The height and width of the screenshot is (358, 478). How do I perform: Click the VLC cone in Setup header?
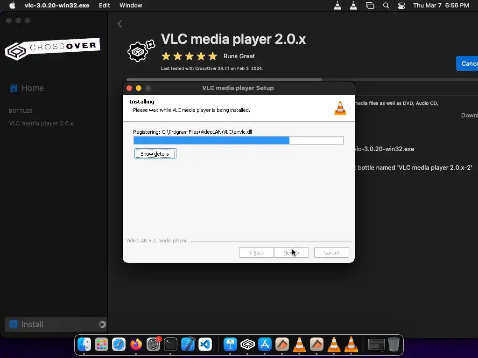point(340,108)
